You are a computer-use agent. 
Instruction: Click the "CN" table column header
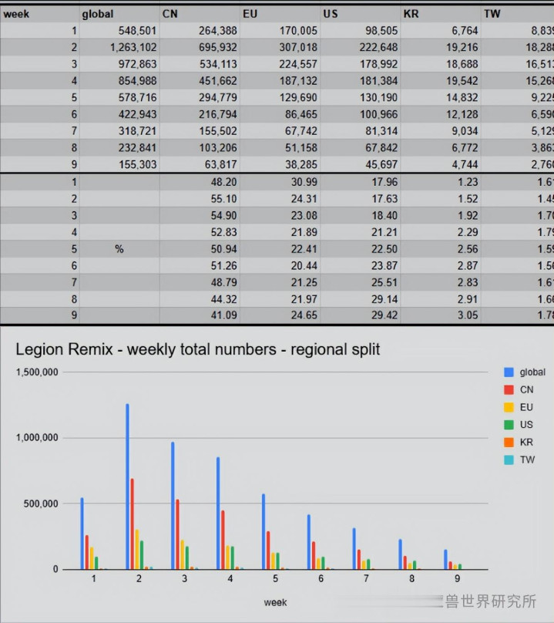point(170,14)
